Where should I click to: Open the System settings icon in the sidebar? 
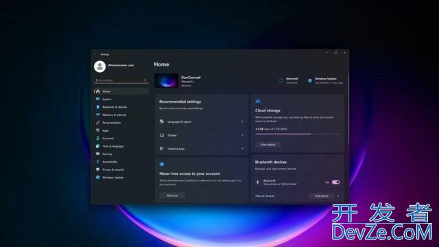pos(97,99)
